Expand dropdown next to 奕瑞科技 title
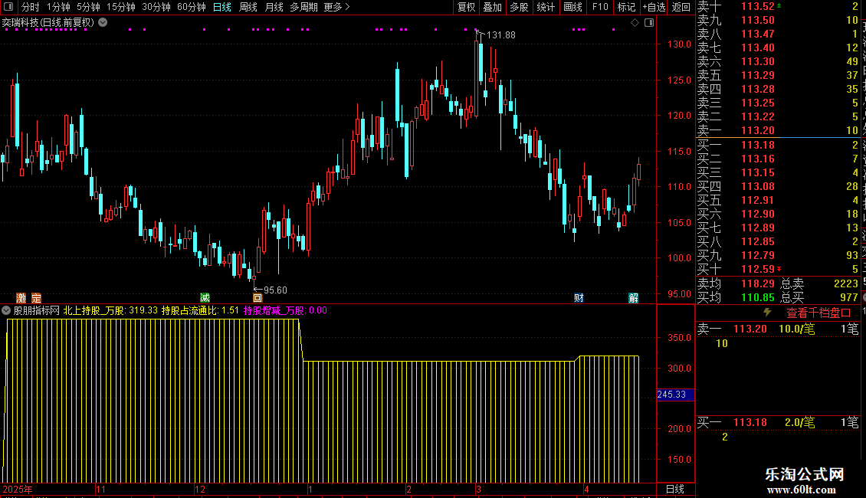866x498 pixels. (103, 23)
